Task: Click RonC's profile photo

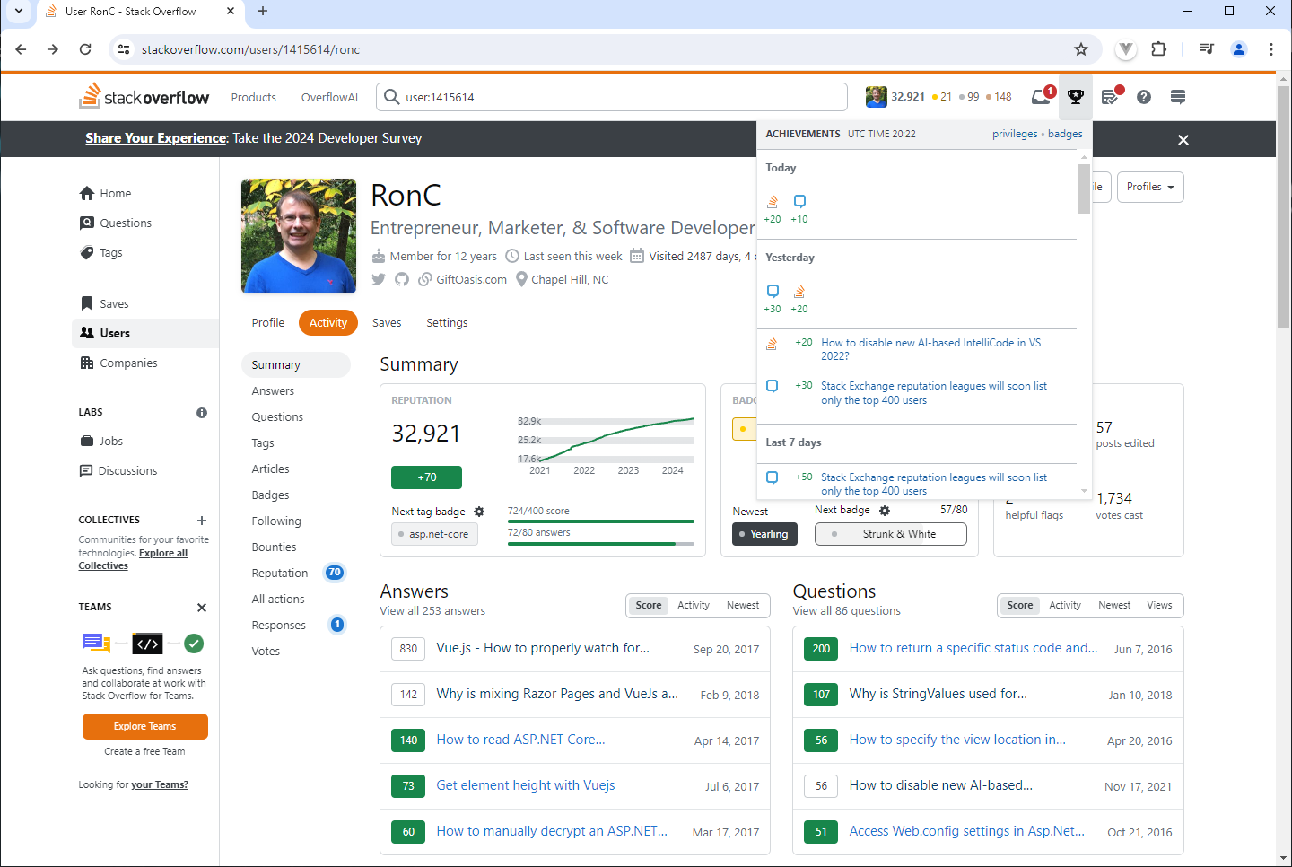Action: pos(299,236)
